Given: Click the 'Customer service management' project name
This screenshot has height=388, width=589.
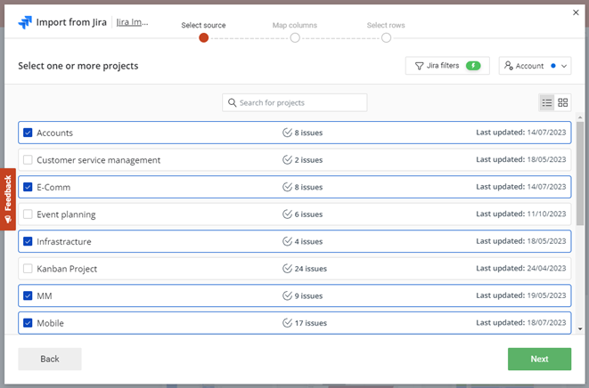Looking at the screenshot, I should click(98, 160).
